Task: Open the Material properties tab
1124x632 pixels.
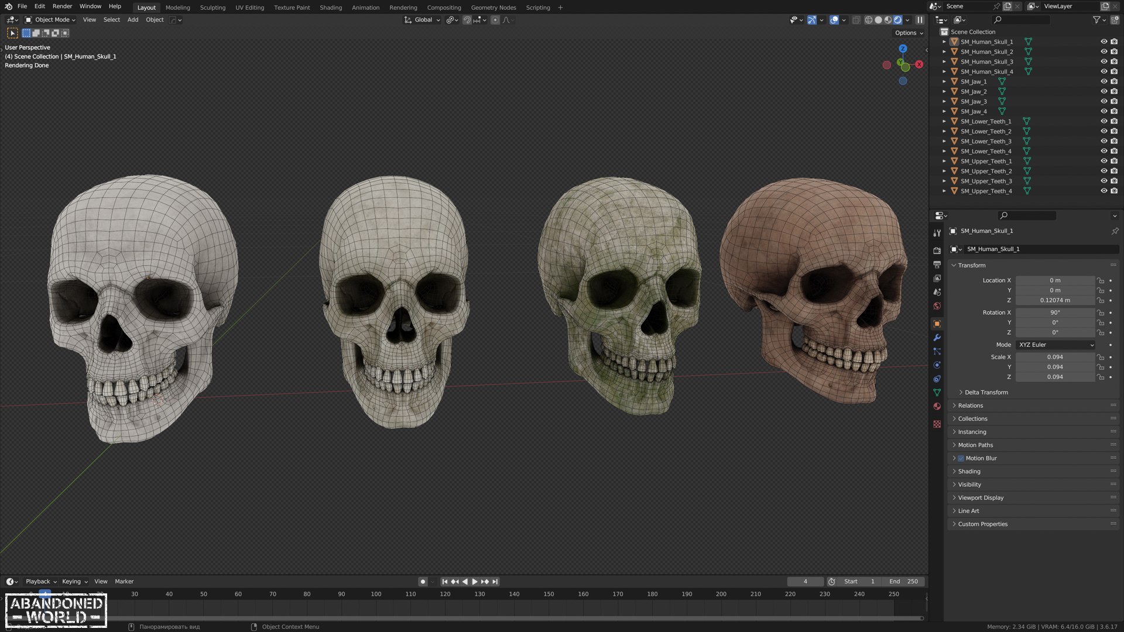Action: point(937,407)
